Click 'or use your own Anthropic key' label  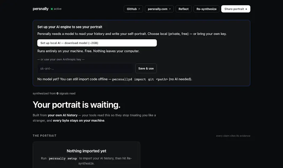click(61, 59)
